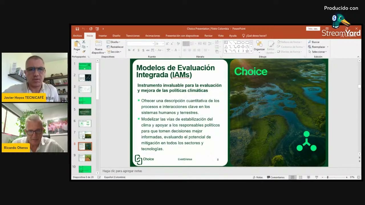Switch to Reading view icon
This screenshot has height=205, width=365.
pos(309,177)
